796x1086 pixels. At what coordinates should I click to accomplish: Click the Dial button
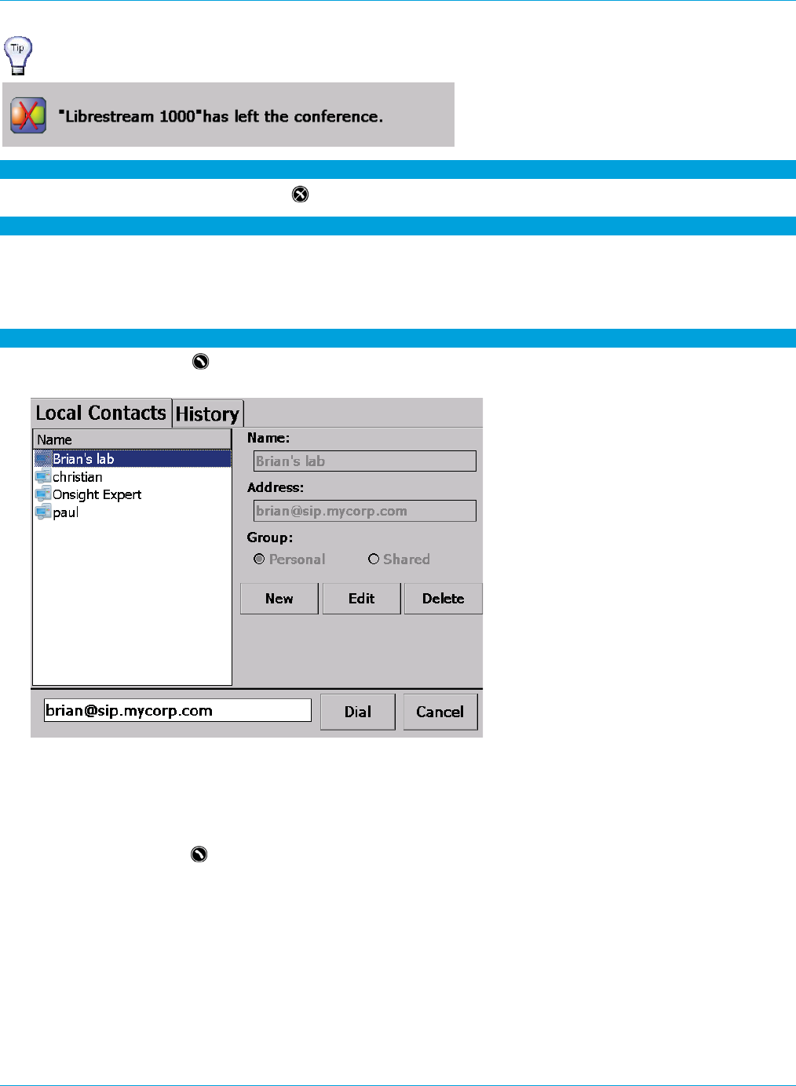click(x=358, y=712)
